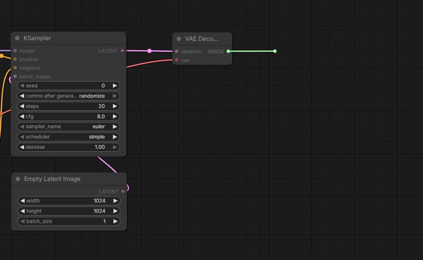Screen dimensions: 423x260
Task: Open the sampler_name euler dropdown
Action: pyautogui.click(x=68, y=127)
